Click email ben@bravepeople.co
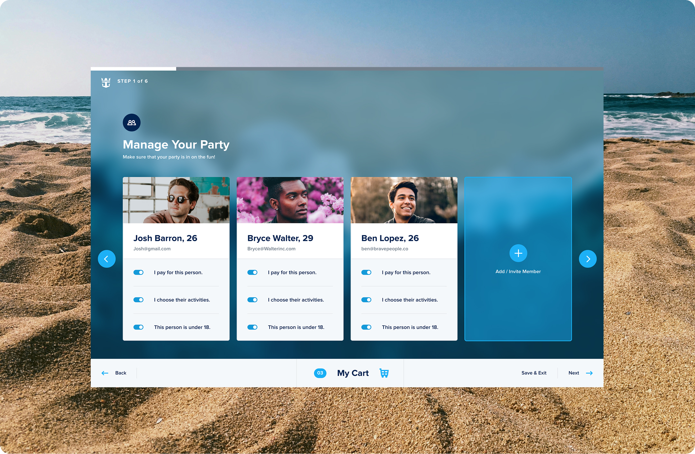The width and height of the screenshot is (695, 454). (x=385, y=249)
